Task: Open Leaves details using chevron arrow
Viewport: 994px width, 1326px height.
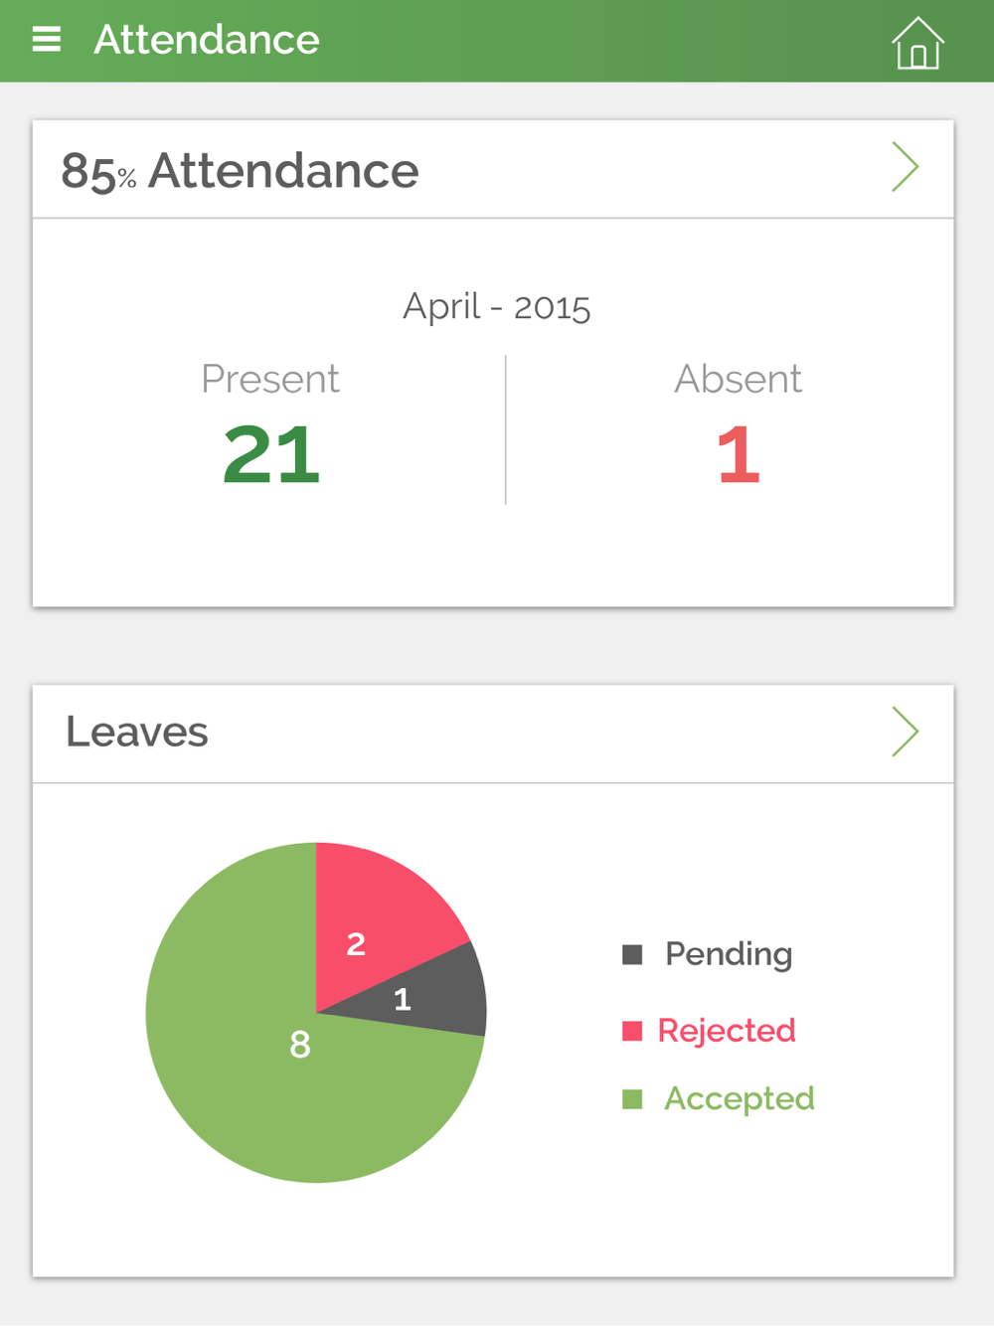Action: (x=905, y=732)
